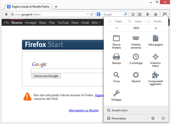This screenshot has width=171, height=124.
Task: Click the page identity globe icon
Action: [x=12, y=14]
